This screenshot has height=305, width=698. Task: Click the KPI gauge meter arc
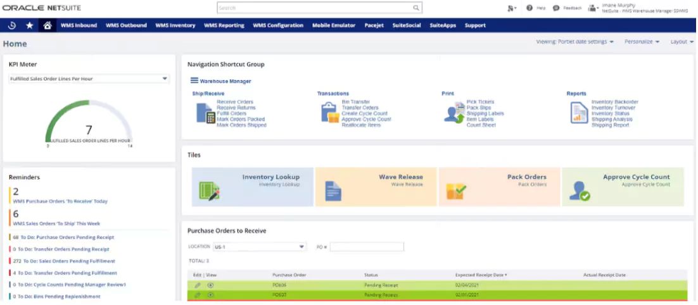pos(89,120)
